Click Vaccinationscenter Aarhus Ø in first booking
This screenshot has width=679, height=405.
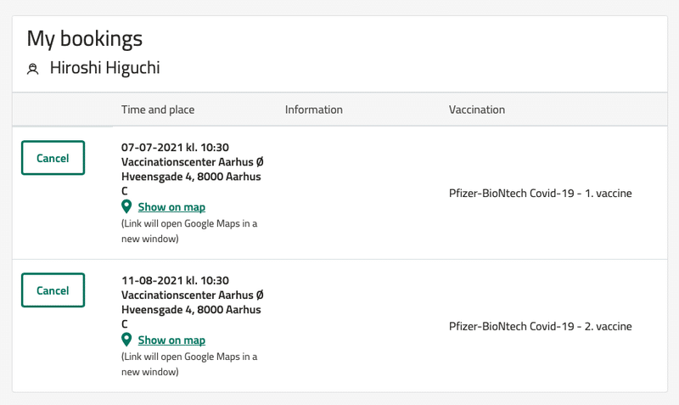pyautogui.click(x=193, y=162)
